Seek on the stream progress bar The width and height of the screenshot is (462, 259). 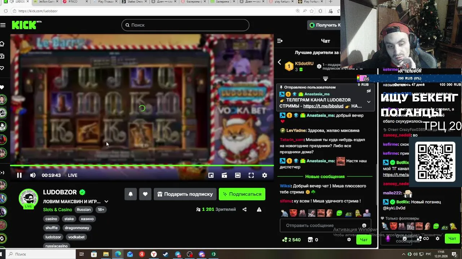(x=142, y=166)
